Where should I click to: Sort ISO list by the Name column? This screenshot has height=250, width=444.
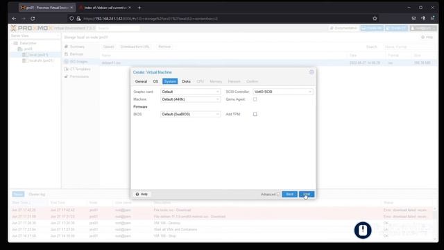click(224, 56)
